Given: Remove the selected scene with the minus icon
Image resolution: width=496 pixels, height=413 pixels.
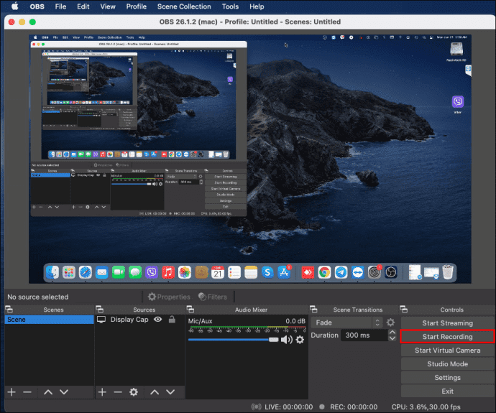Looking at the screenshot, I should click(x=27, y=392).
